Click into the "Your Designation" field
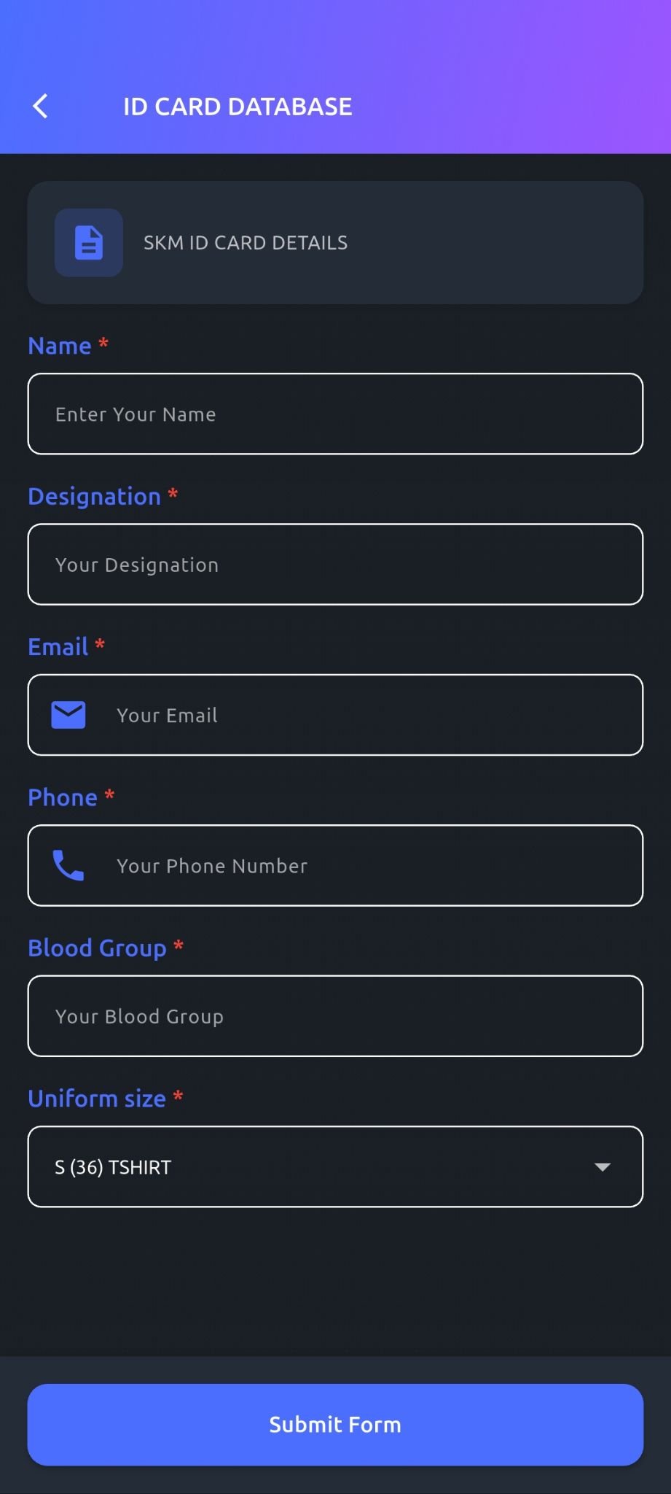Image resolution: width=671 pixels, height=1494 pixels. click(335, 565)
